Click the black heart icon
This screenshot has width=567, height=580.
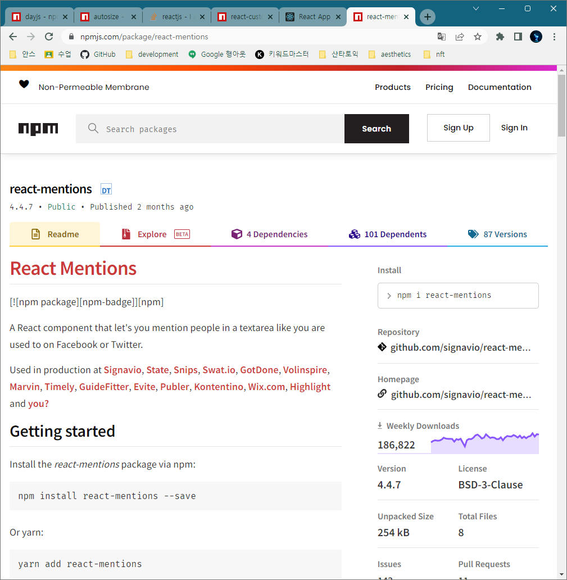pyautogui.click(x=24, y=84)
